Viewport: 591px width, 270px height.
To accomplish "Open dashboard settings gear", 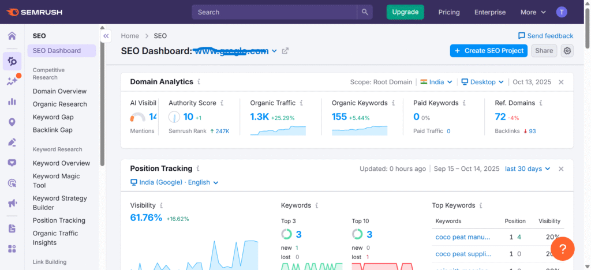I will [x=567, y=51].
